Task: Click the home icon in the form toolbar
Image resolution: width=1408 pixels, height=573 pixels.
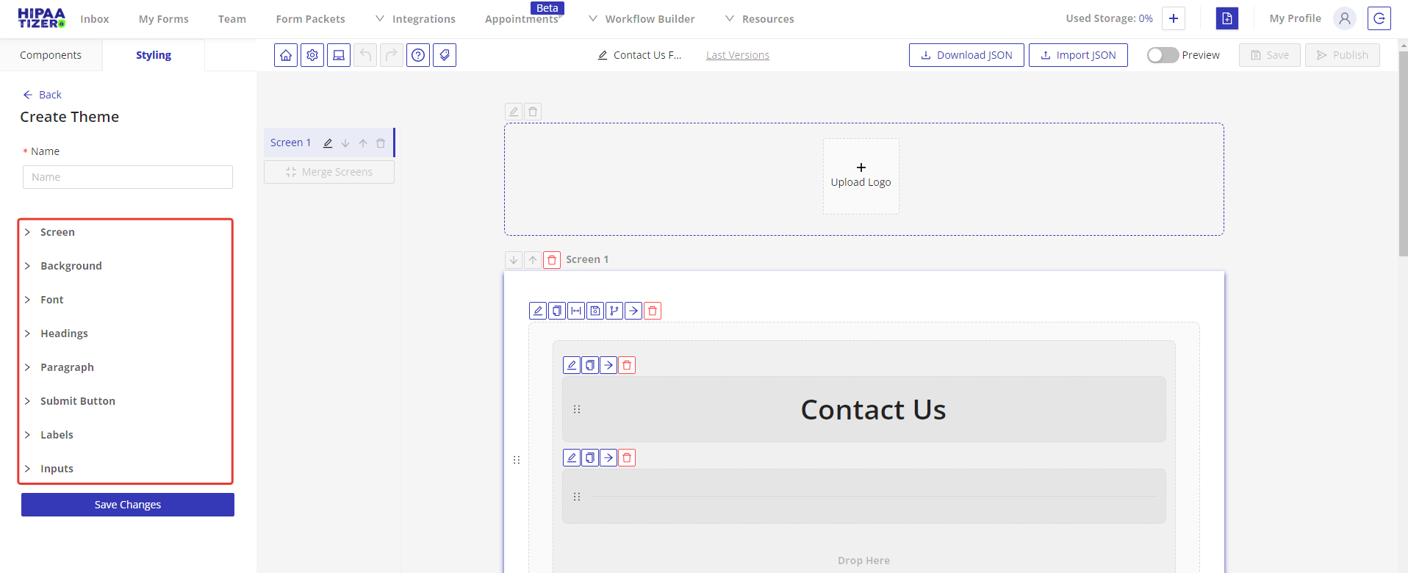Action: [x=286, y=55]
